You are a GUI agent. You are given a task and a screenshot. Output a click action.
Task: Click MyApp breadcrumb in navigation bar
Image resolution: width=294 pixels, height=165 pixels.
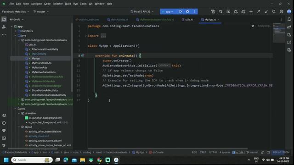tap(138, 152)
